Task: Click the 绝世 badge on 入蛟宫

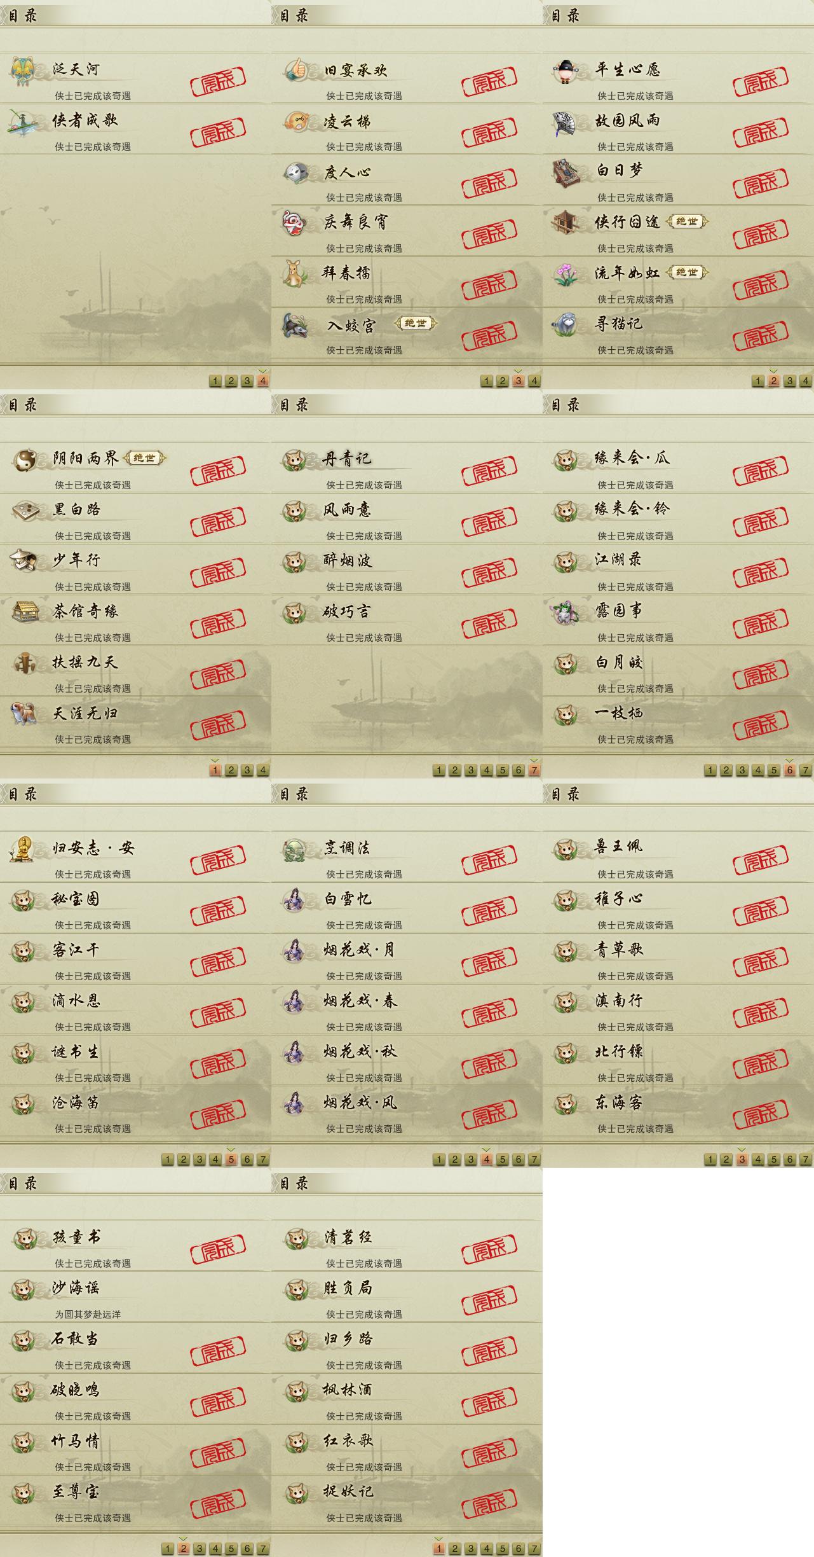Action: [x=416, y=323]
